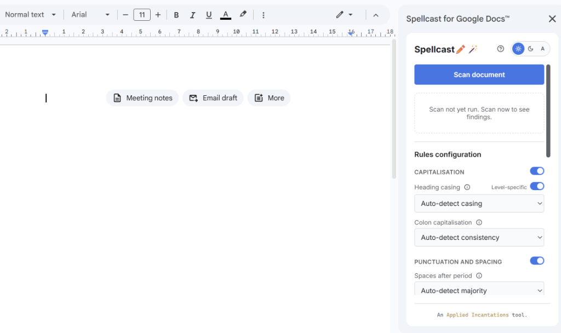Click the Scan not yet run message

(479, 113)
